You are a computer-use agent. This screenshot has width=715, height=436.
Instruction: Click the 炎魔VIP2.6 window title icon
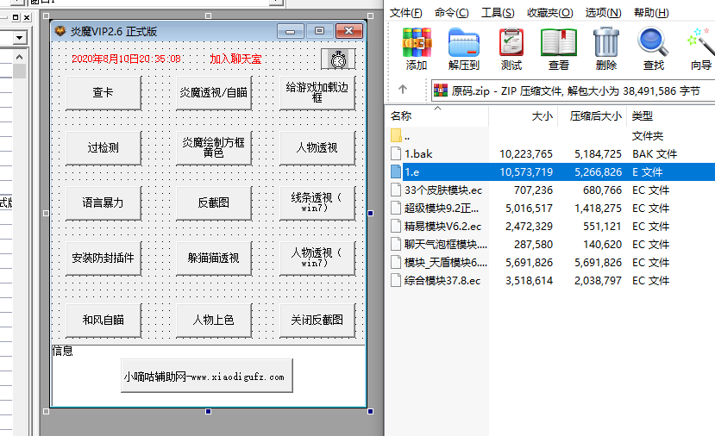tap(60, 31)
